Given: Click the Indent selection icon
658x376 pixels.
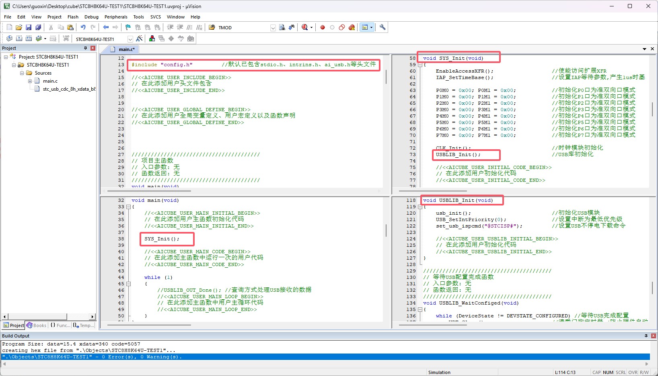Looking at the screenshot, I should pos(170,27).
